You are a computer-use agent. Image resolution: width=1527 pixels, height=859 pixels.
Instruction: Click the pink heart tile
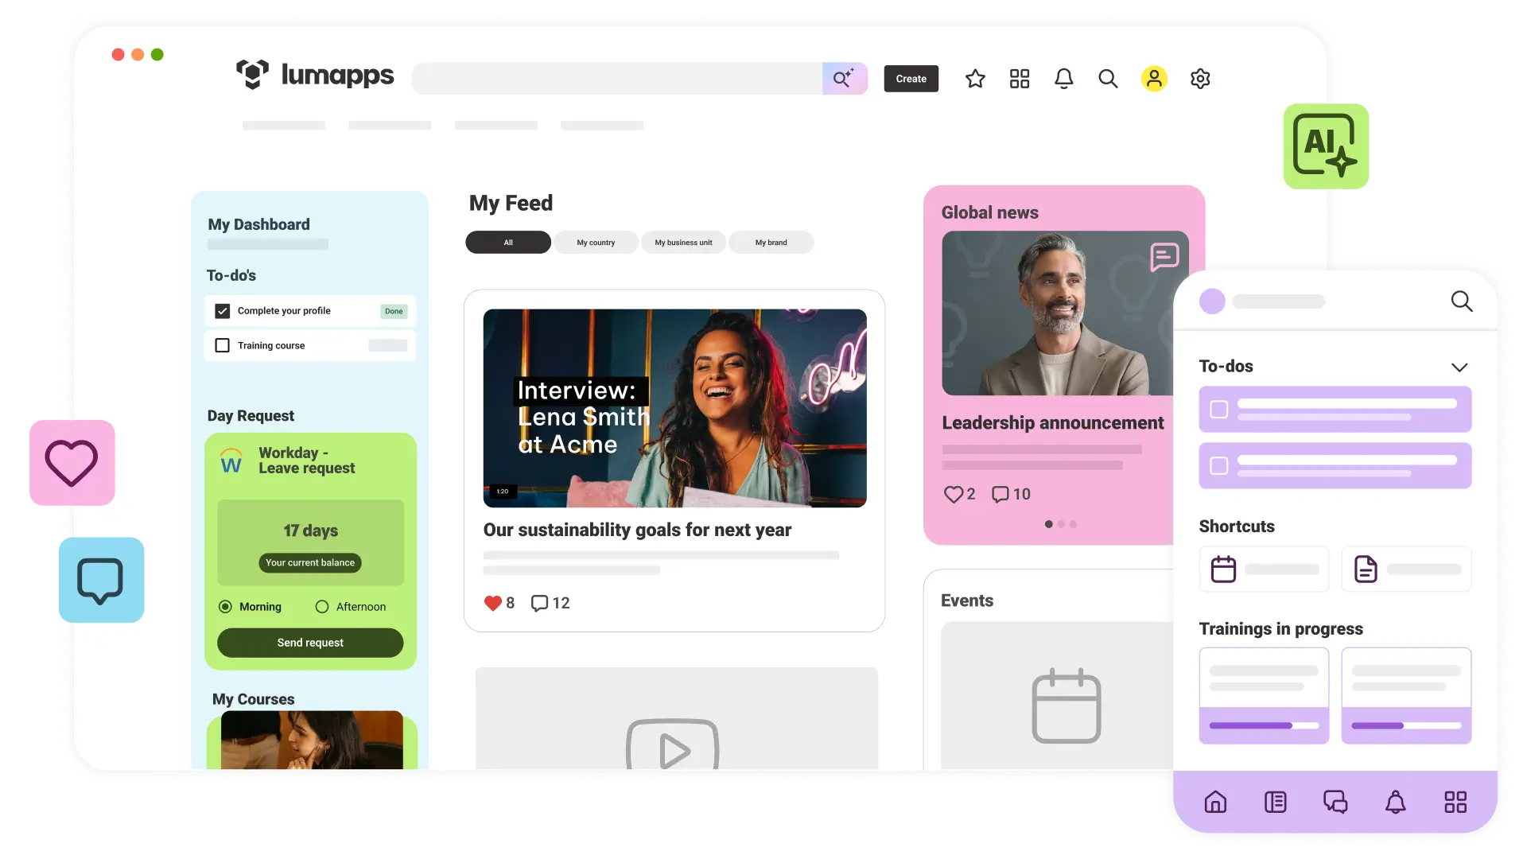[72, 463]
